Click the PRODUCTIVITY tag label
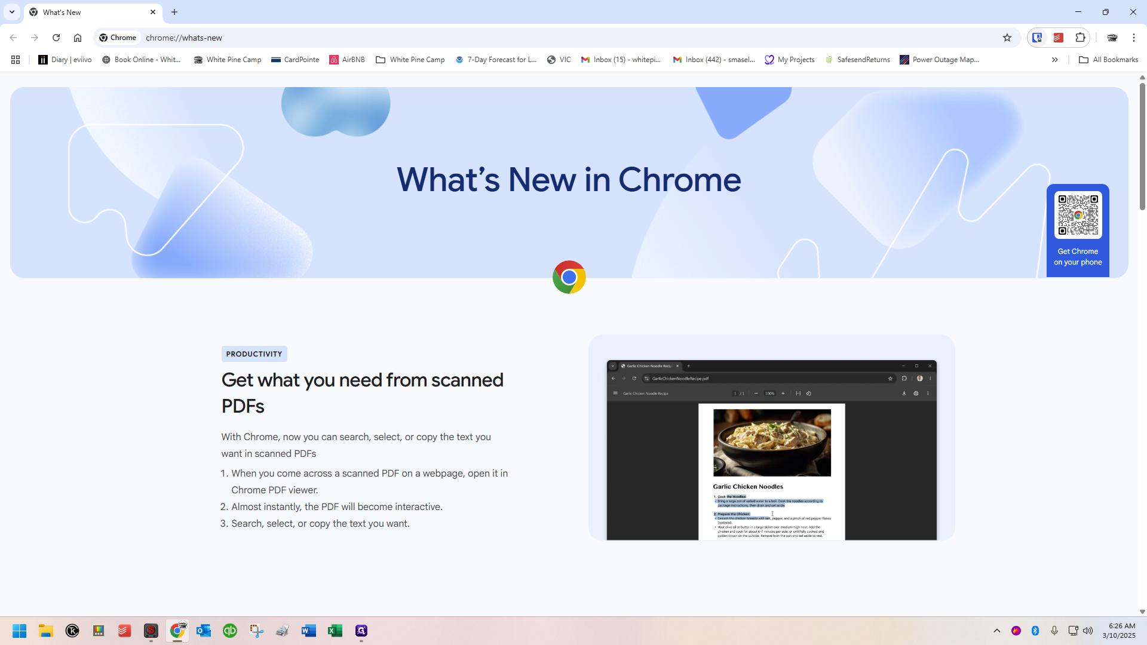This screenshot has height=645, width=1147. coord(254,354)
